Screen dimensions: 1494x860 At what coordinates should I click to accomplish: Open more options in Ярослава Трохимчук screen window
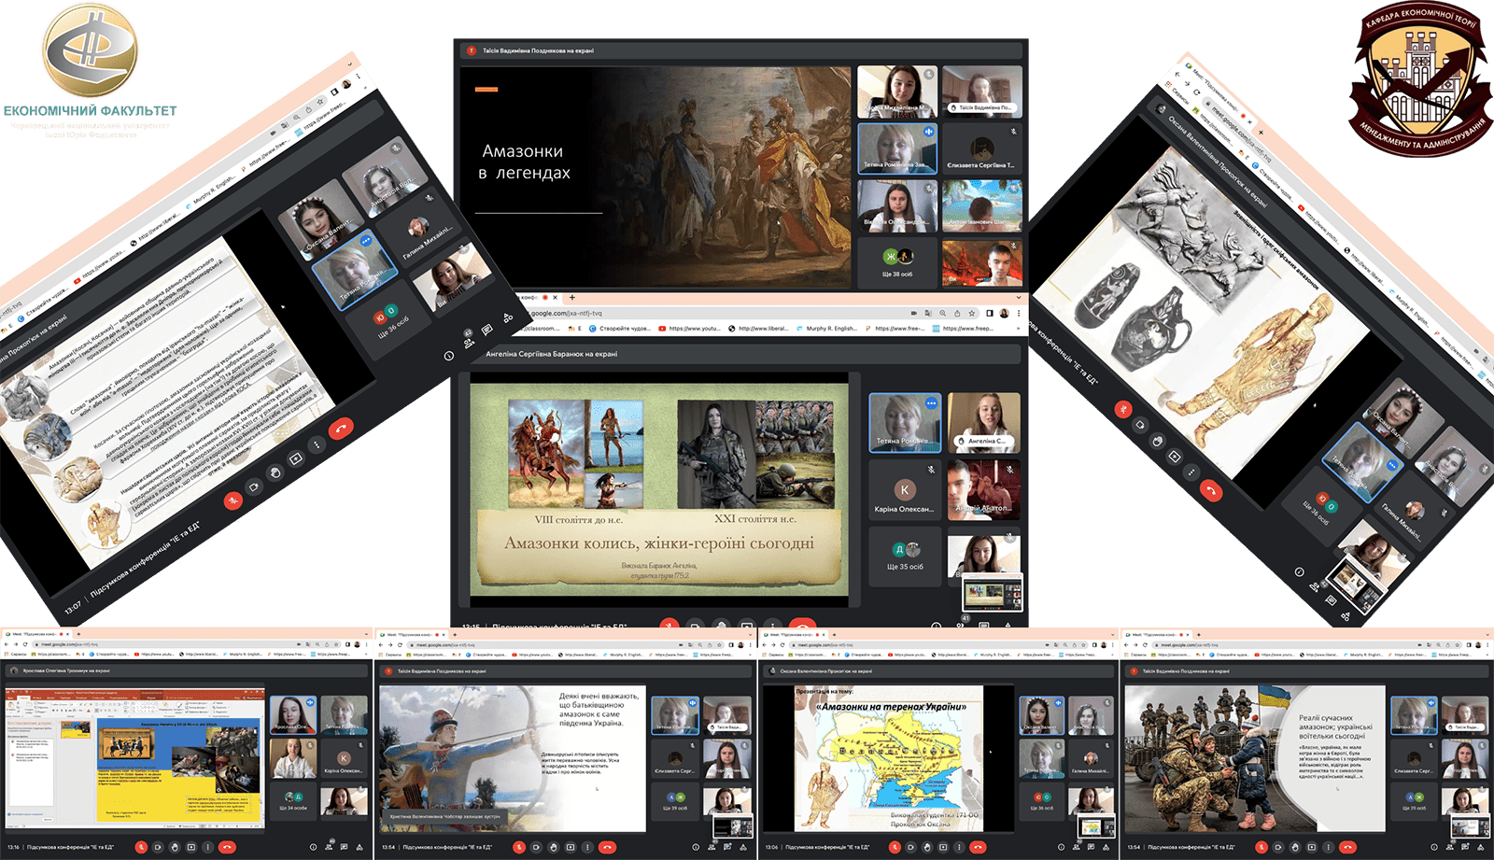click(206, 847)
